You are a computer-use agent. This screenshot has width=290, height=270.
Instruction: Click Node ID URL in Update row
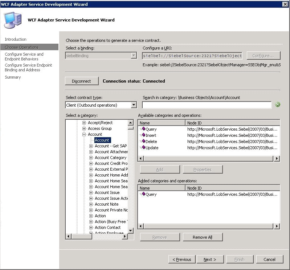[x=232, y=148]
